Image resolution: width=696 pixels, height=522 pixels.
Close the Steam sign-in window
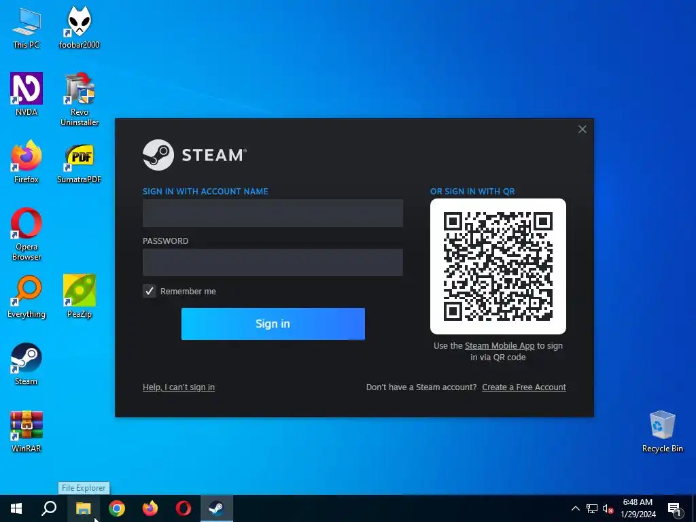tap(582, 129)
